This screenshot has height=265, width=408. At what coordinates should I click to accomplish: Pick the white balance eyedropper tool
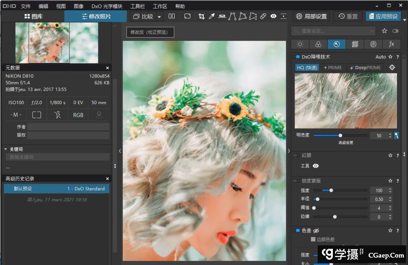pos(212,16)
